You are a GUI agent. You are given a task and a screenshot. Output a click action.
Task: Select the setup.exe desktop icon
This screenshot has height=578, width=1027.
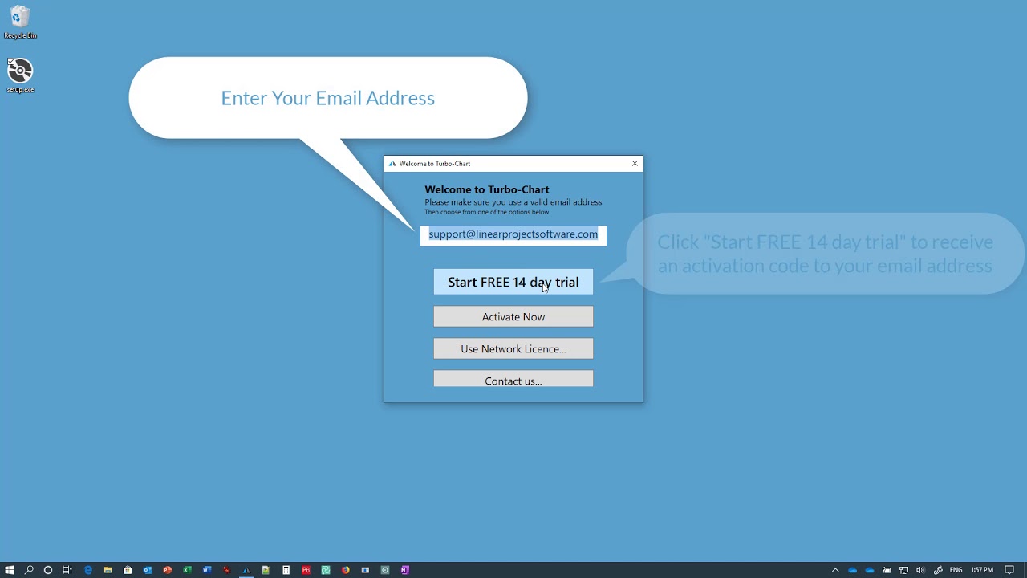20,75
